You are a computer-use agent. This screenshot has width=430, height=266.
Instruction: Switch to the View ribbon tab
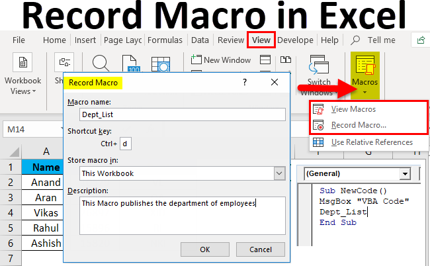coord(261,40)
